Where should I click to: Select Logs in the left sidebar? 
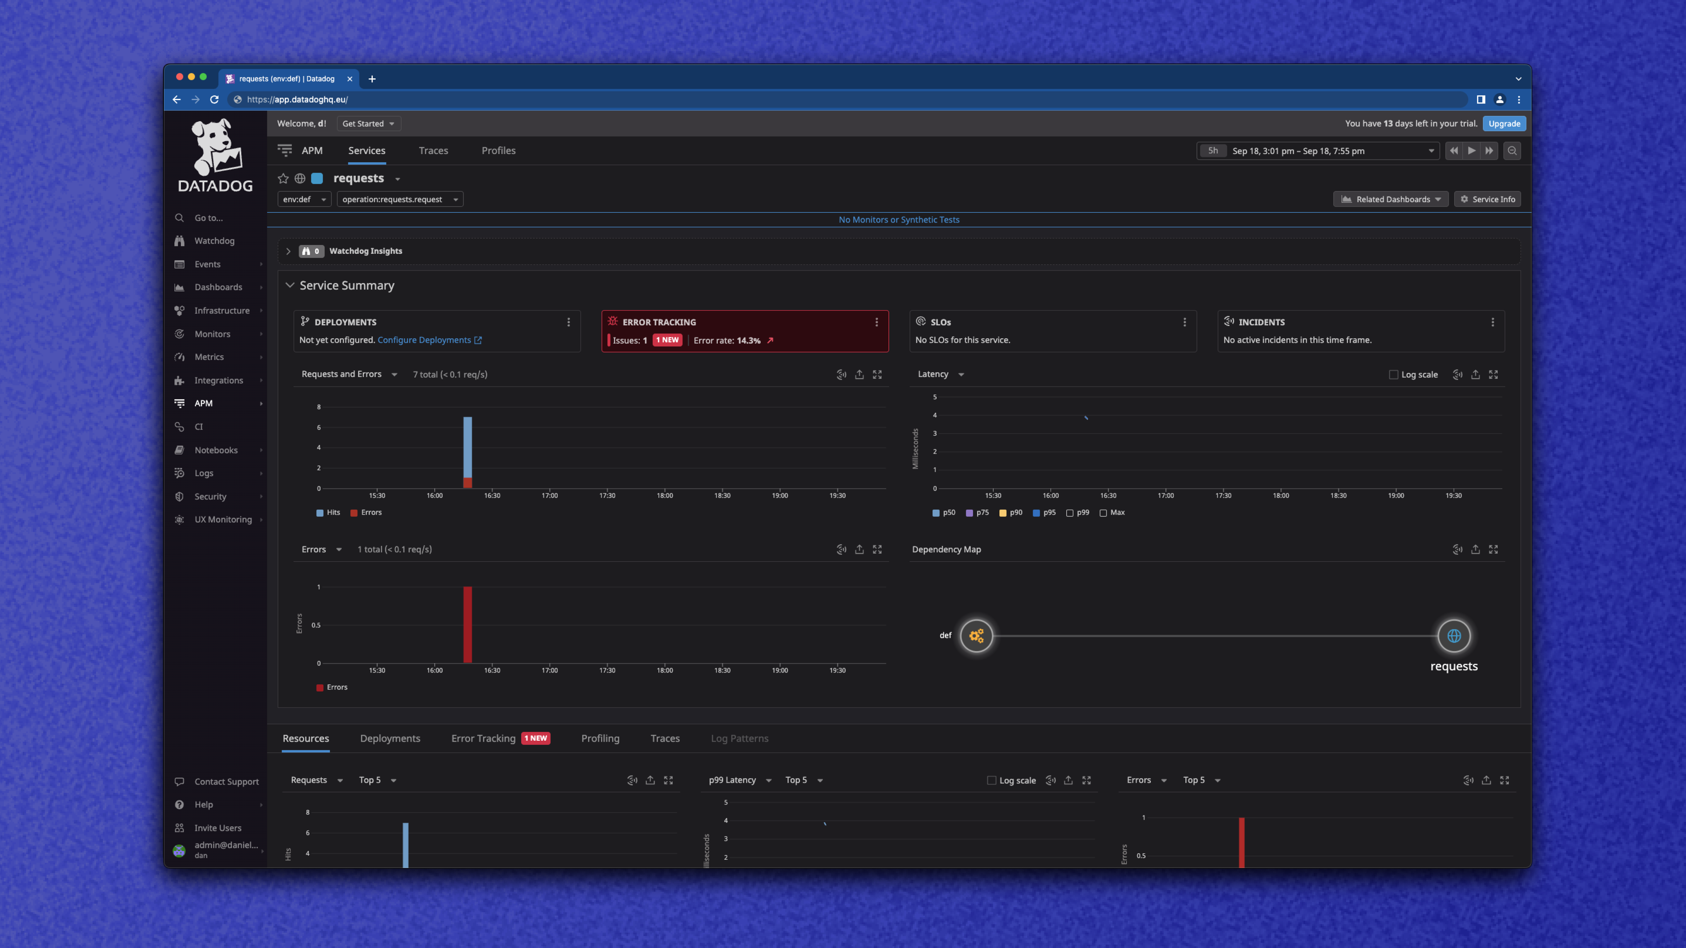[204, 472]
